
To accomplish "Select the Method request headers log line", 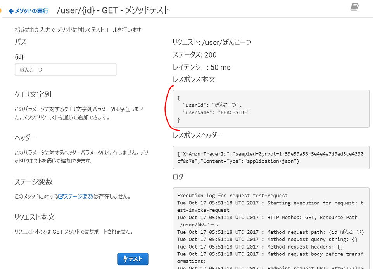I will (x=260, y=247).
